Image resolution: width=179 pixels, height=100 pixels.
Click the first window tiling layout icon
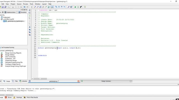point(56,7)
